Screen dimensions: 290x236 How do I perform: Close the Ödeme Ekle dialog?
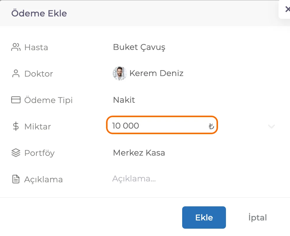[x=287, y=9]
